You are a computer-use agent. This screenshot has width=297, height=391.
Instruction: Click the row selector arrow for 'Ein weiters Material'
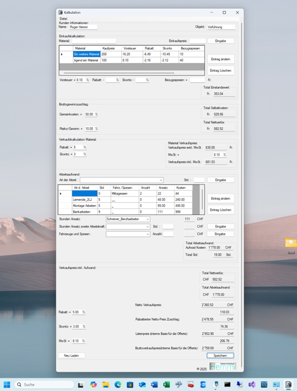66,54
